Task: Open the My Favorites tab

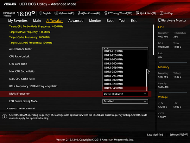Action: coord(18,21)
